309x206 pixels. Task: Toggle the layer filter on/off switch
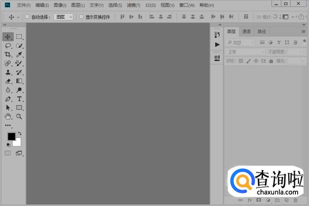[304, 41]
